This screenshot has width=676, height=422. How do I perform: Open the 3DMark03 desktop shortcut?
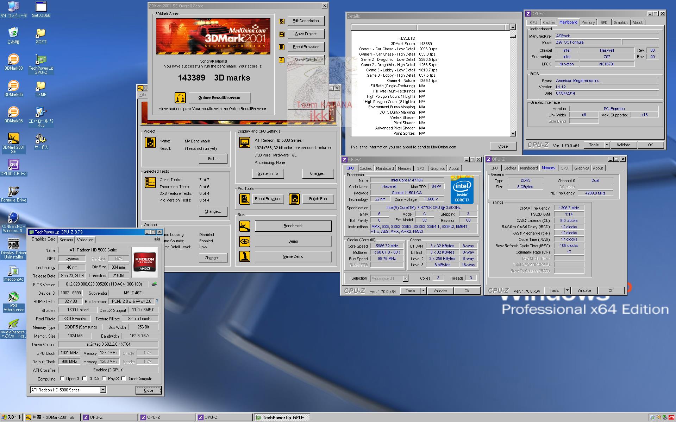click(13, 62)
